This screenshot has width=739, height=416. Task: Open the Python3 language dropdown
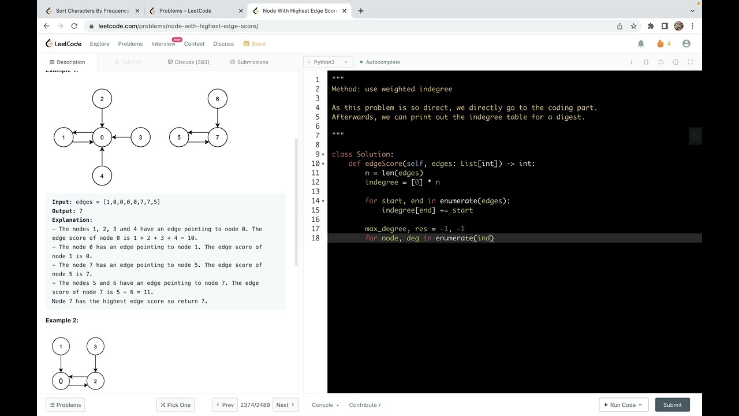pyautogui.click(x=328, y=62)
